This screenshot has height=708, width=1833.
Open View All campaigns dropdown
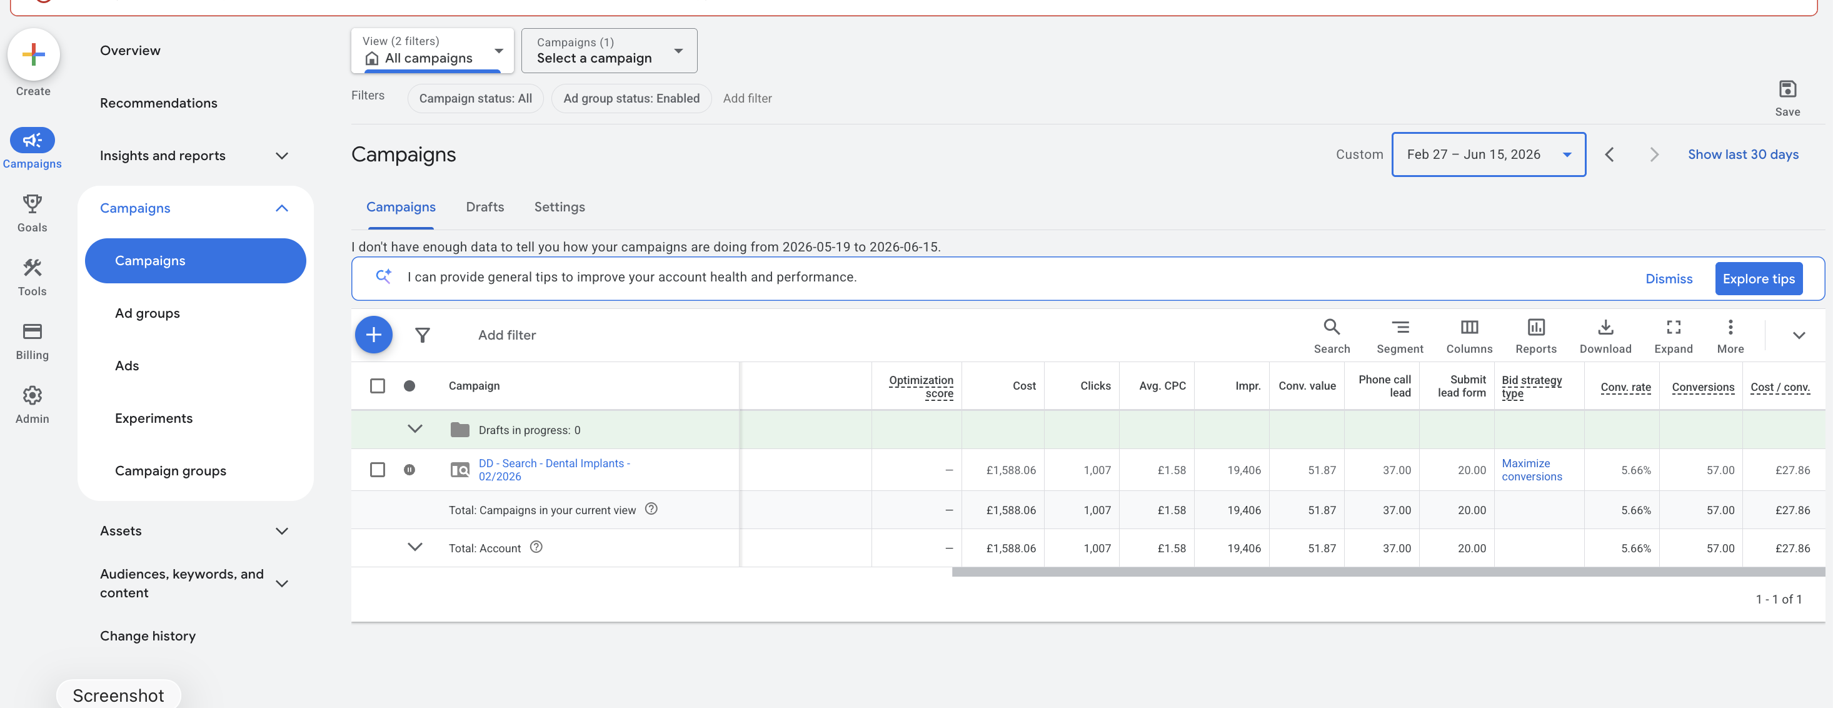click(432, 51)
